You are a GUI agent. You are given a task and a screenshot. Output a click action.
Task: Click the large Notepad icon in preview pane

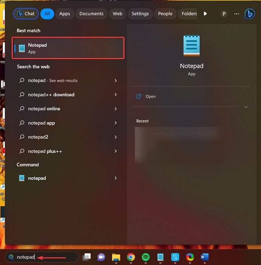tap(192, 45)
